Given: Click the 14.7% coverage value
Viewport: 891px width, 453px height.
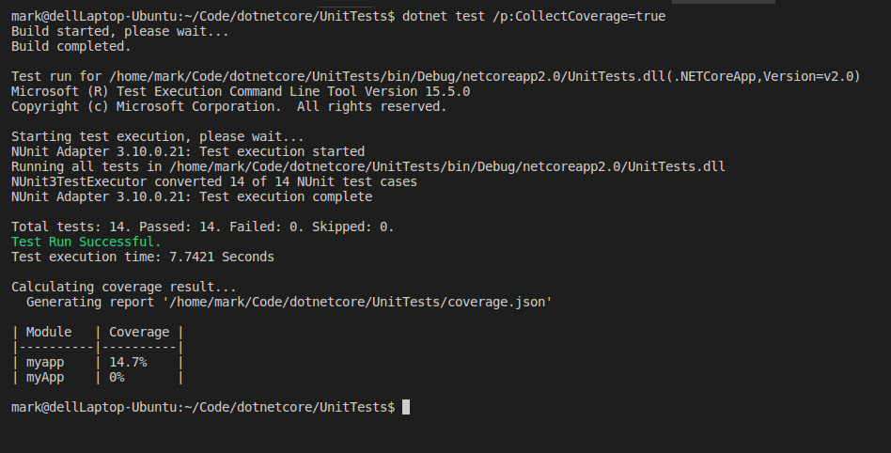Looking at the screenshot, I should pyautogui.click(x=128, y=362).
